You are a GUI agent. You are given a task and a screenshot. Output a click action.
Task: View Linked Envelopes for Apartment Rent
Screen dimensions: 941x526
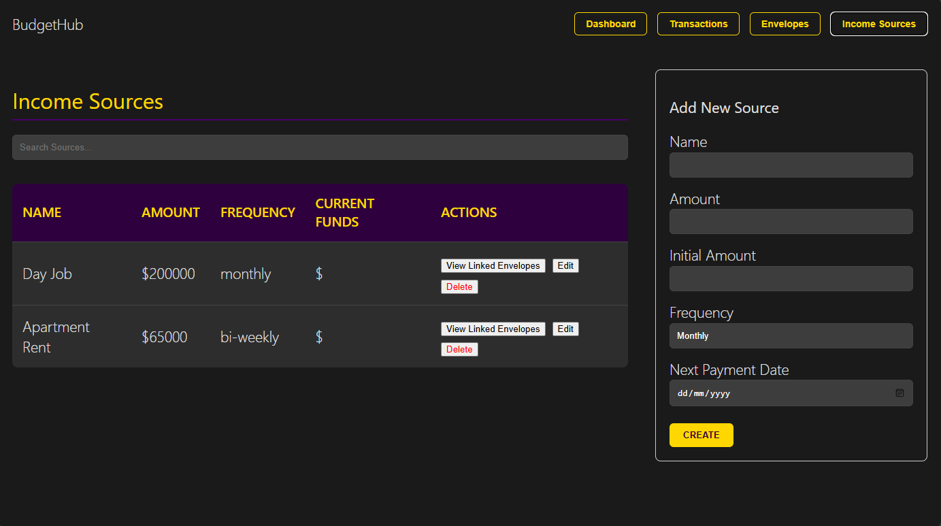point(493,329)
